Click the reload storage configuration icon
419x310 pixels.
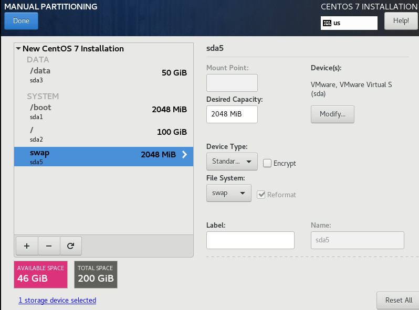pyautogui.click(x=70, y=245)
